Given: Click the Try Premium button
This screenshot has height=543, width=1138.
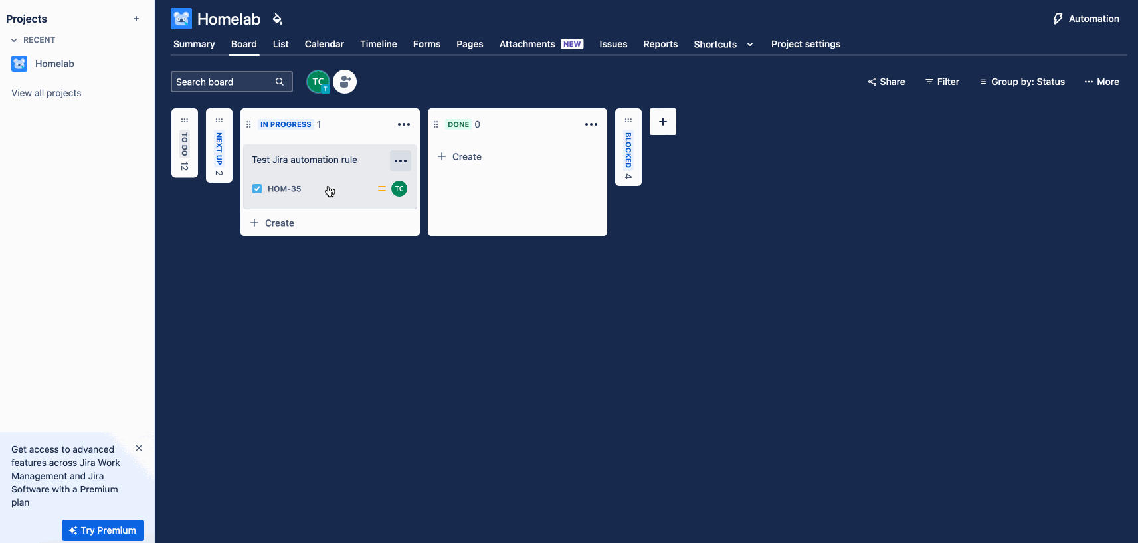Looking at the screenshot, I should point(103,530).
